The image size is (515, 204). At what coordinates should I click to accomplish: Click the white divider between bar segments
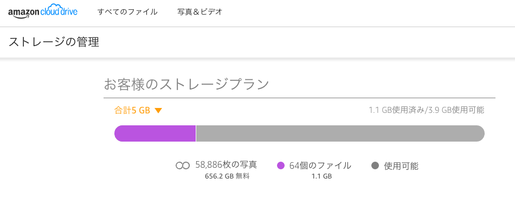point(196,133)
